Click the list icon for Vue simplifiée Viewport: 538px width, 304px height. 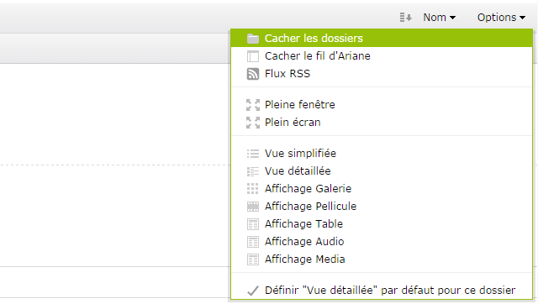pos(253,154)
